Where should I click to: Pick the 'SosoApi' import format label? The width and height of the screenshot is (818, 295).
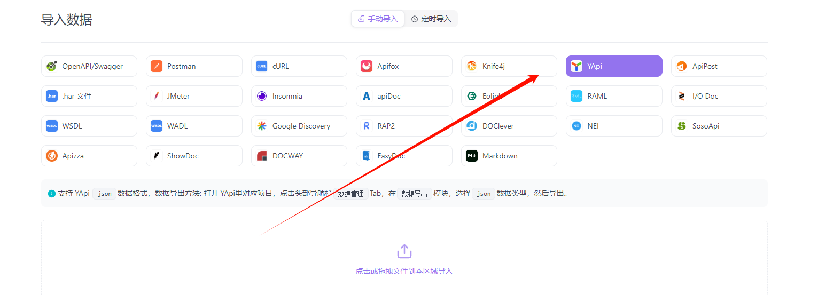(706, 126)
